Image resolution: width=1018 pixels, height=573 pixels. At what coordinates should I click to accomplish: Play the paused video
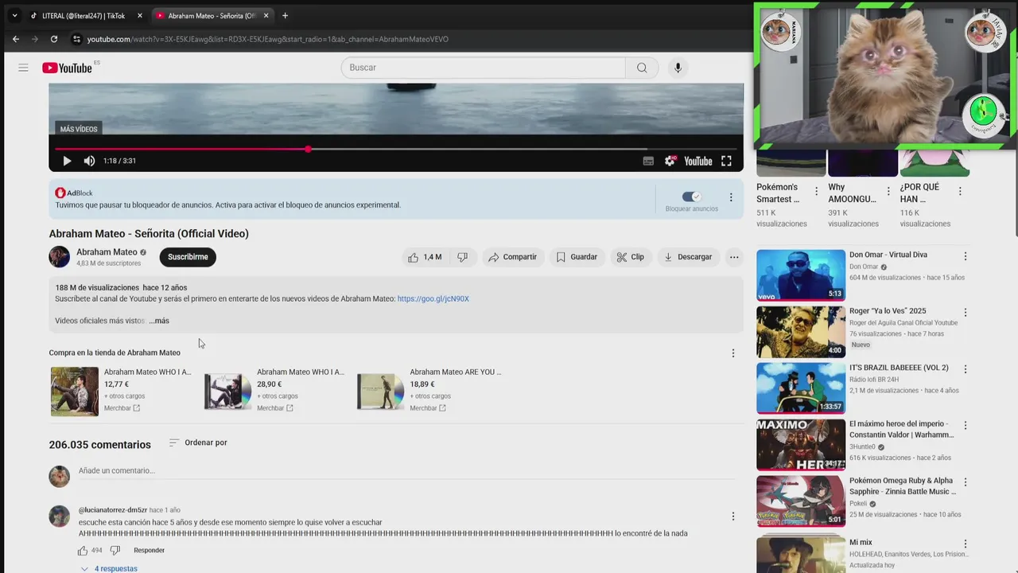pos(67,161)
